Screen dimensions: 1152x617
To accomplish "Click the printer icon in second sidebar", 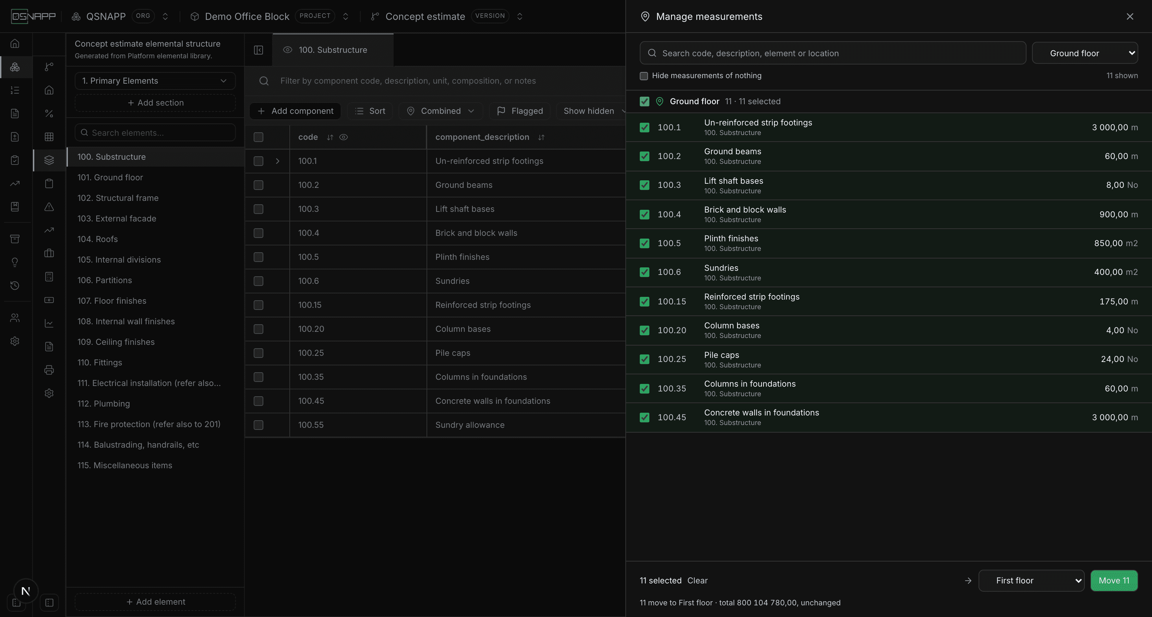I will click(49, 370).
